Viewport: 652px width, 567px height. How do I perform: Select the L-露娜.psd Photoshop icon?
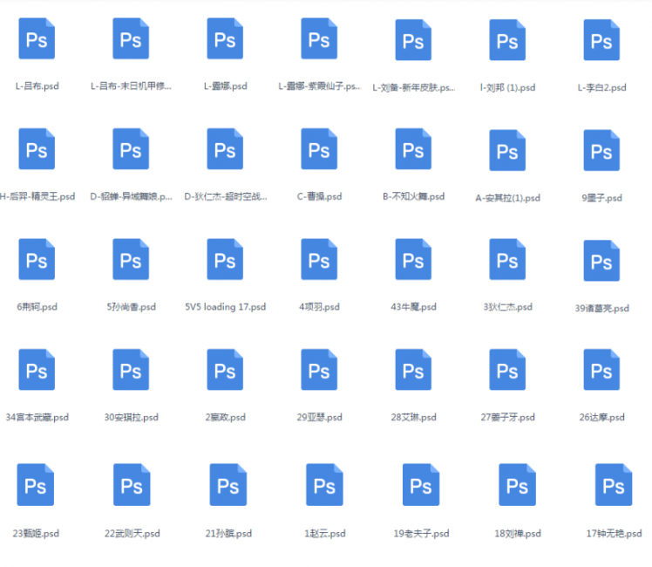(225, 38)
